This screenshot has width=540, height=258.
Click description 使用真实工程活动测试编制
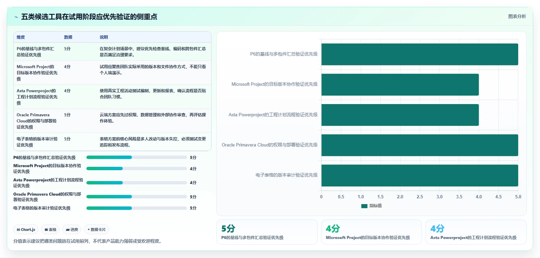(153, 94)
